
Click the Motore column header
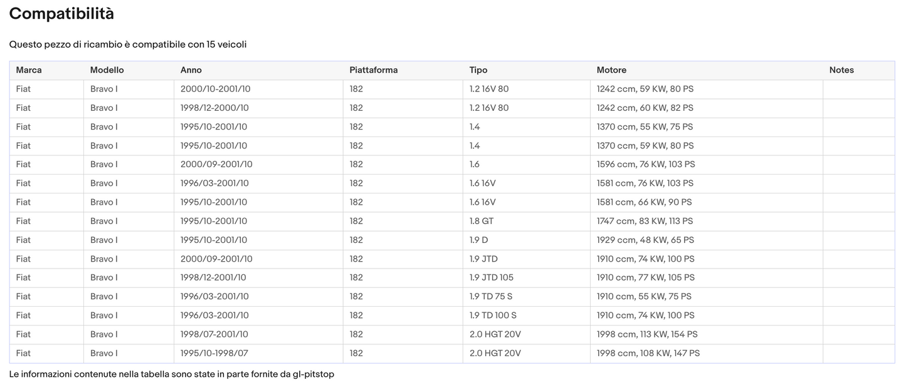pos(611,70)
